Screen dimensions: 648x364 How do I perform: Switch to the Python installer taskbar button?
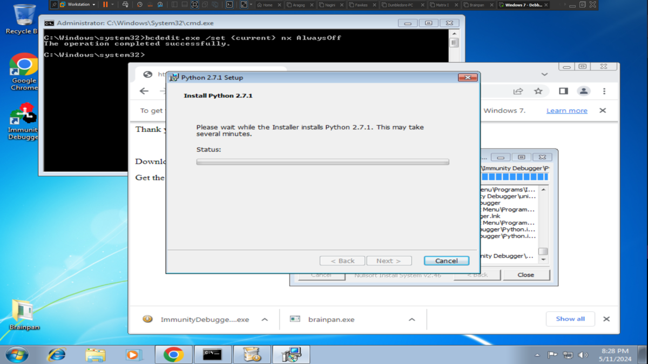(x=292, y=355)
